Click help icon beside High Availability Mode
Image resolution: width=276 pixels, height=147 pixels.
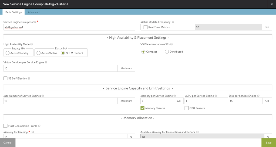32,44
